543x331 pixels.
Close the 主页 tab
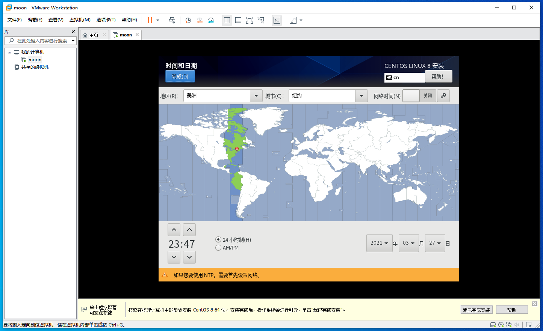[x=104, y=35]
